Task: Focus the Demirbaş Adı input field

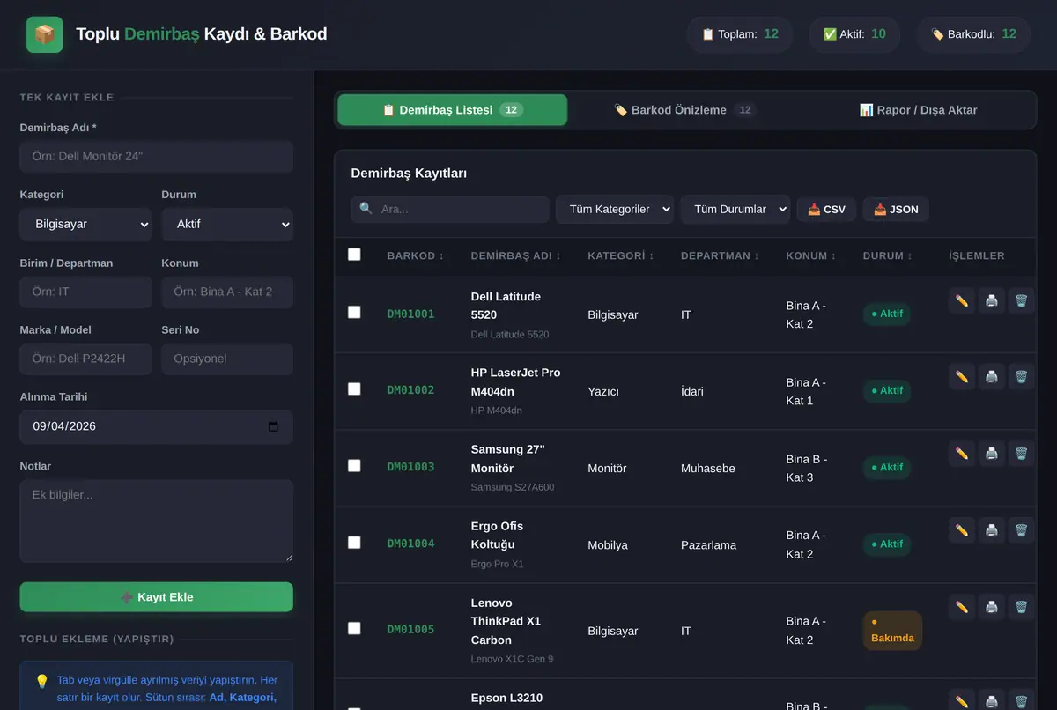Action: click(157, 157)
